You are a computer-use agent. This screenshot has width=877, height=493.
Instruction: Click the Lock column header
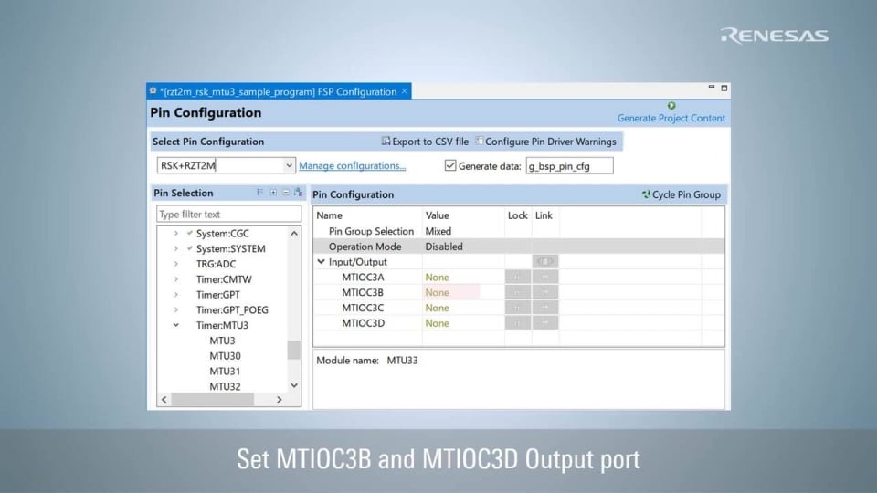click(517, 215)
